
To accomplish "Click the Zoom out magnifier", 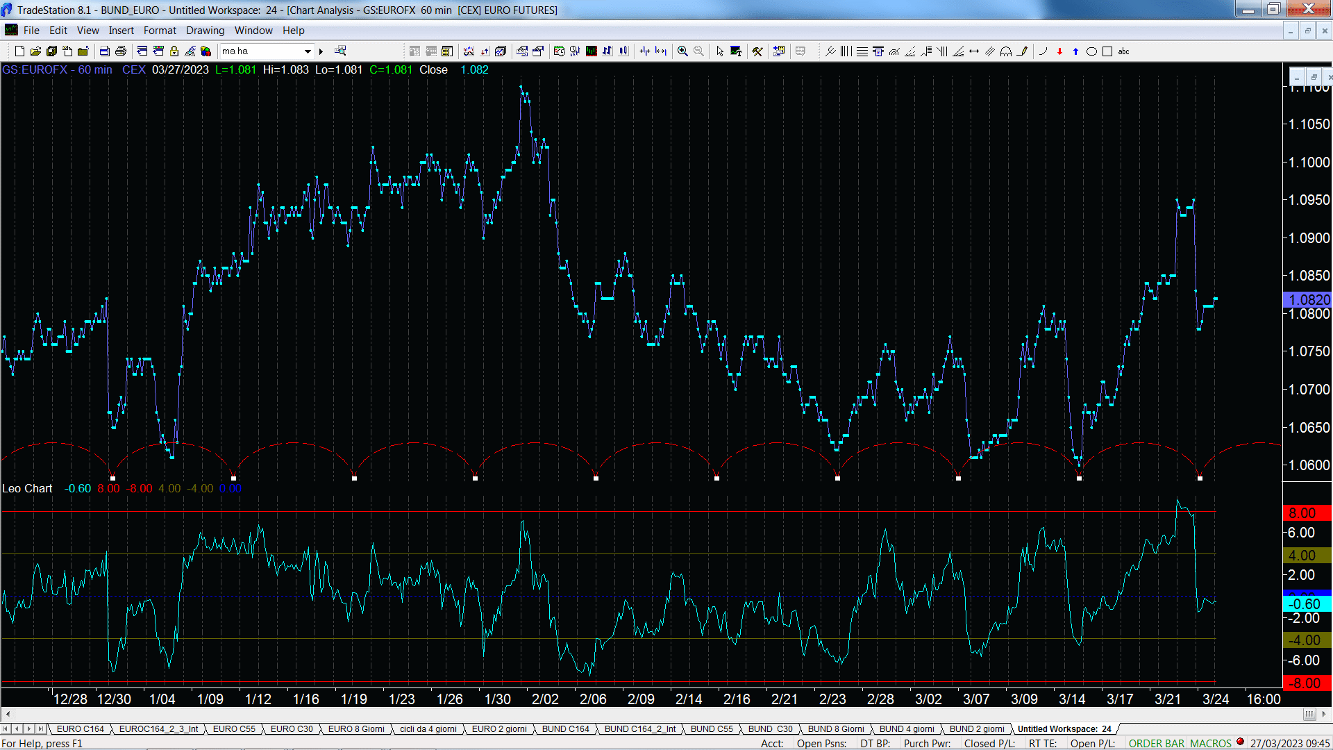I will pos(698,51).
